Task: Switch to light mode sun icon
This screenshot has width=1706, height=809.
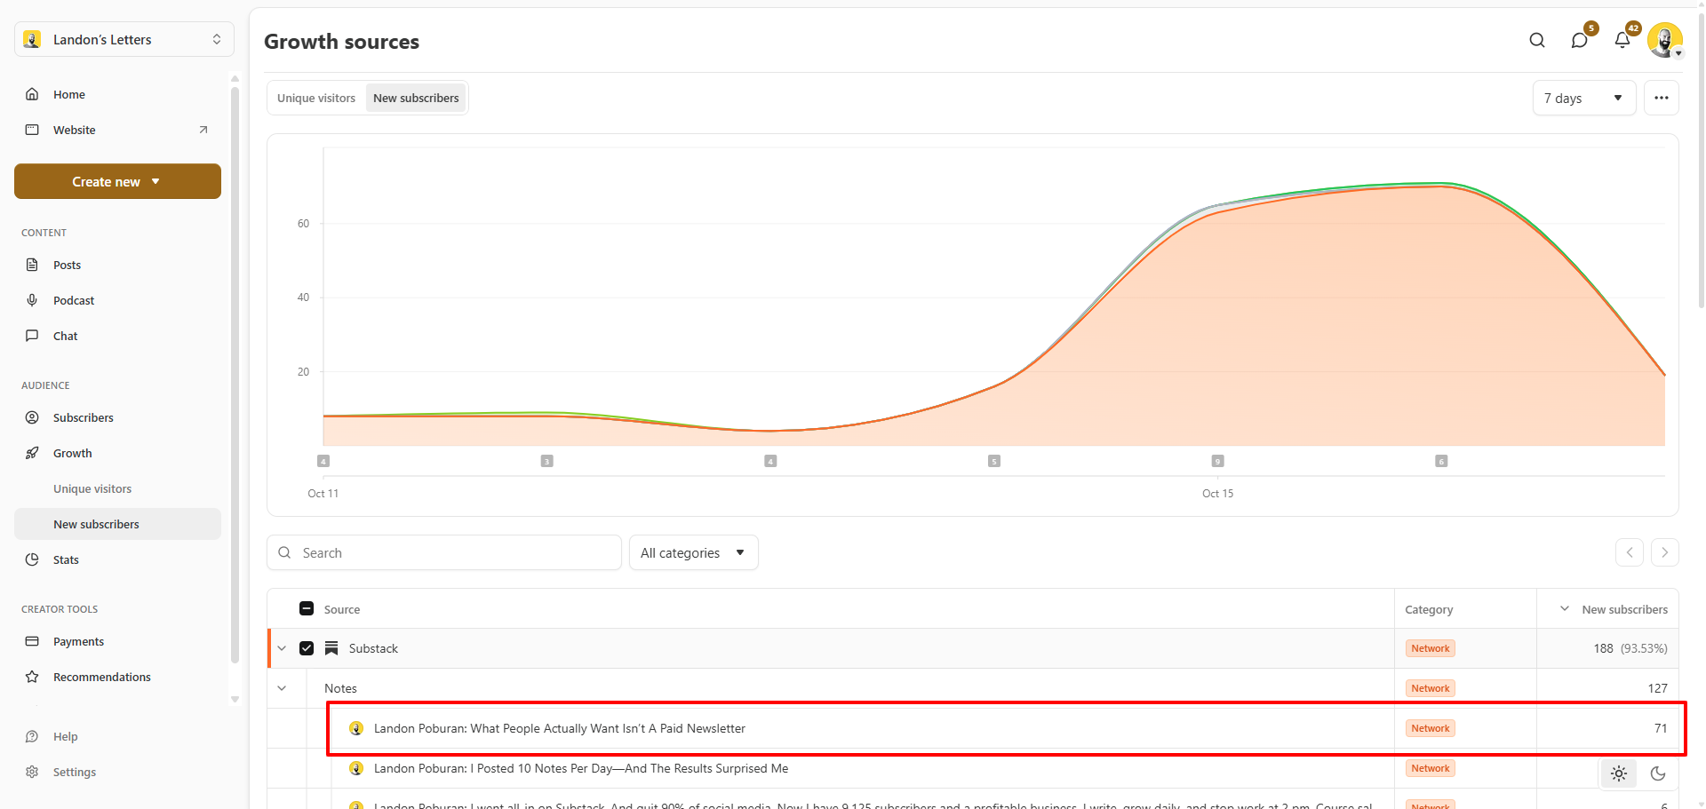Action: coord(1619,773)
